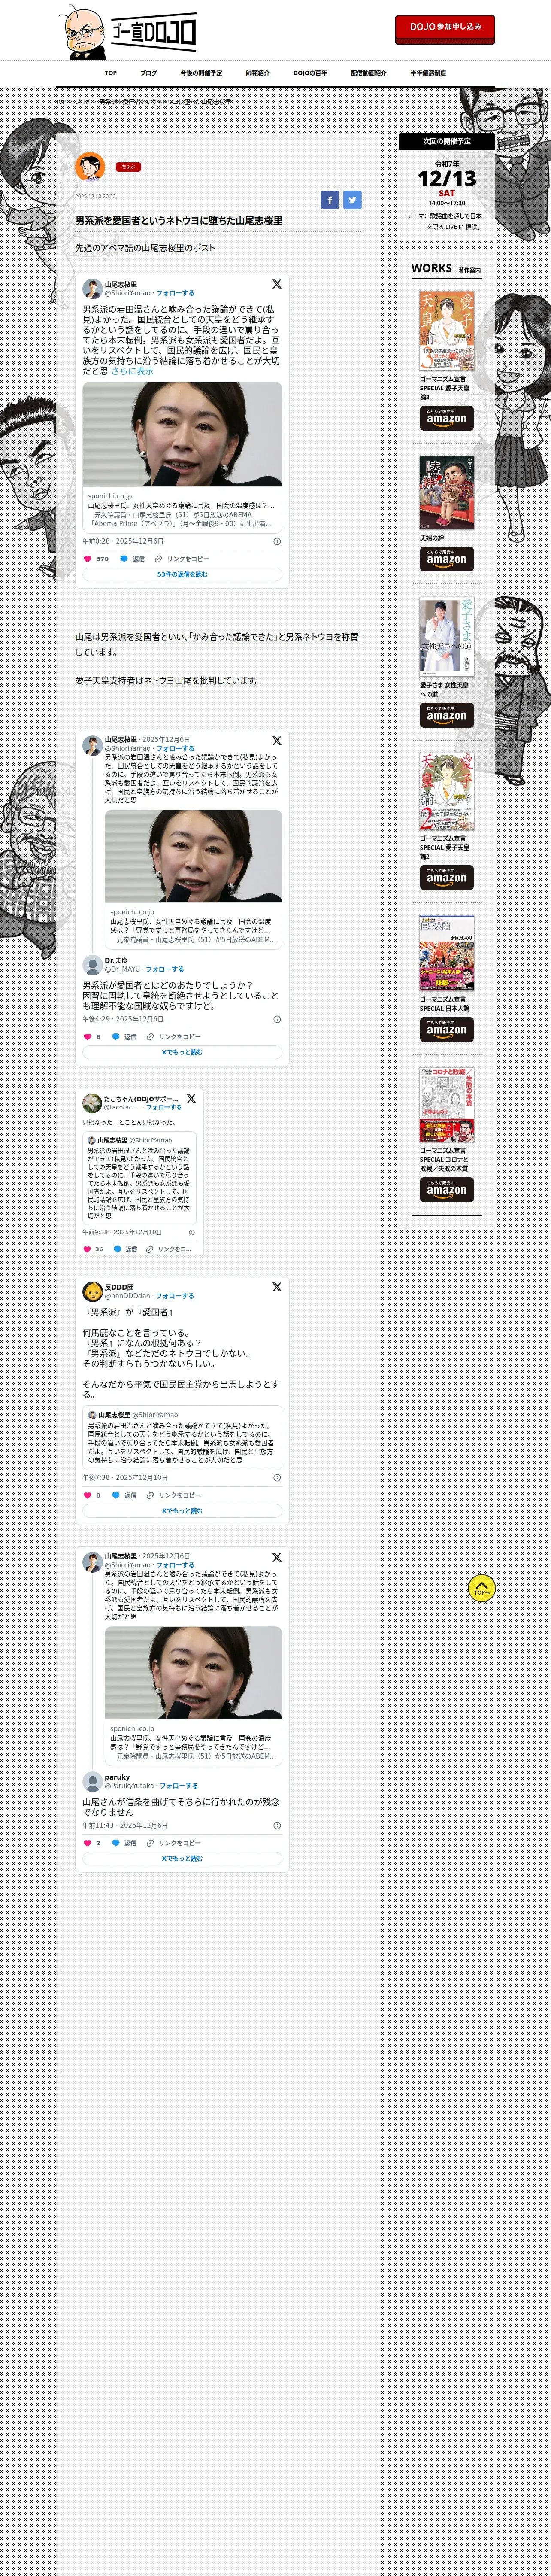Click the 著作案内 label beside WORKS
The width and height of the screenshot is (551, 2576).
point(470,270)
